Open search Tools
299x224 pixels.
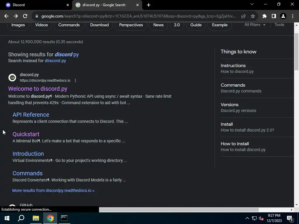279,25
